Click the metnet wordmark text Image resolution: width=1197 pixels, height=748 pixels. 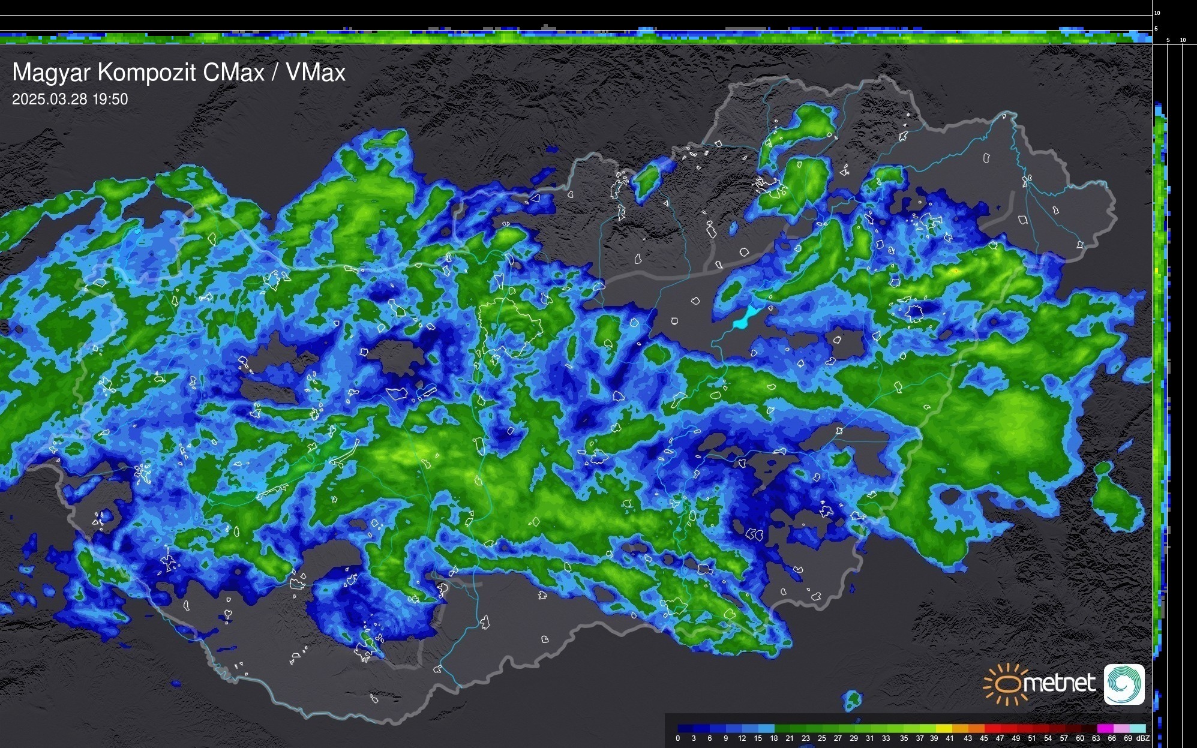pyautogui.click(x=1059, y=684)
